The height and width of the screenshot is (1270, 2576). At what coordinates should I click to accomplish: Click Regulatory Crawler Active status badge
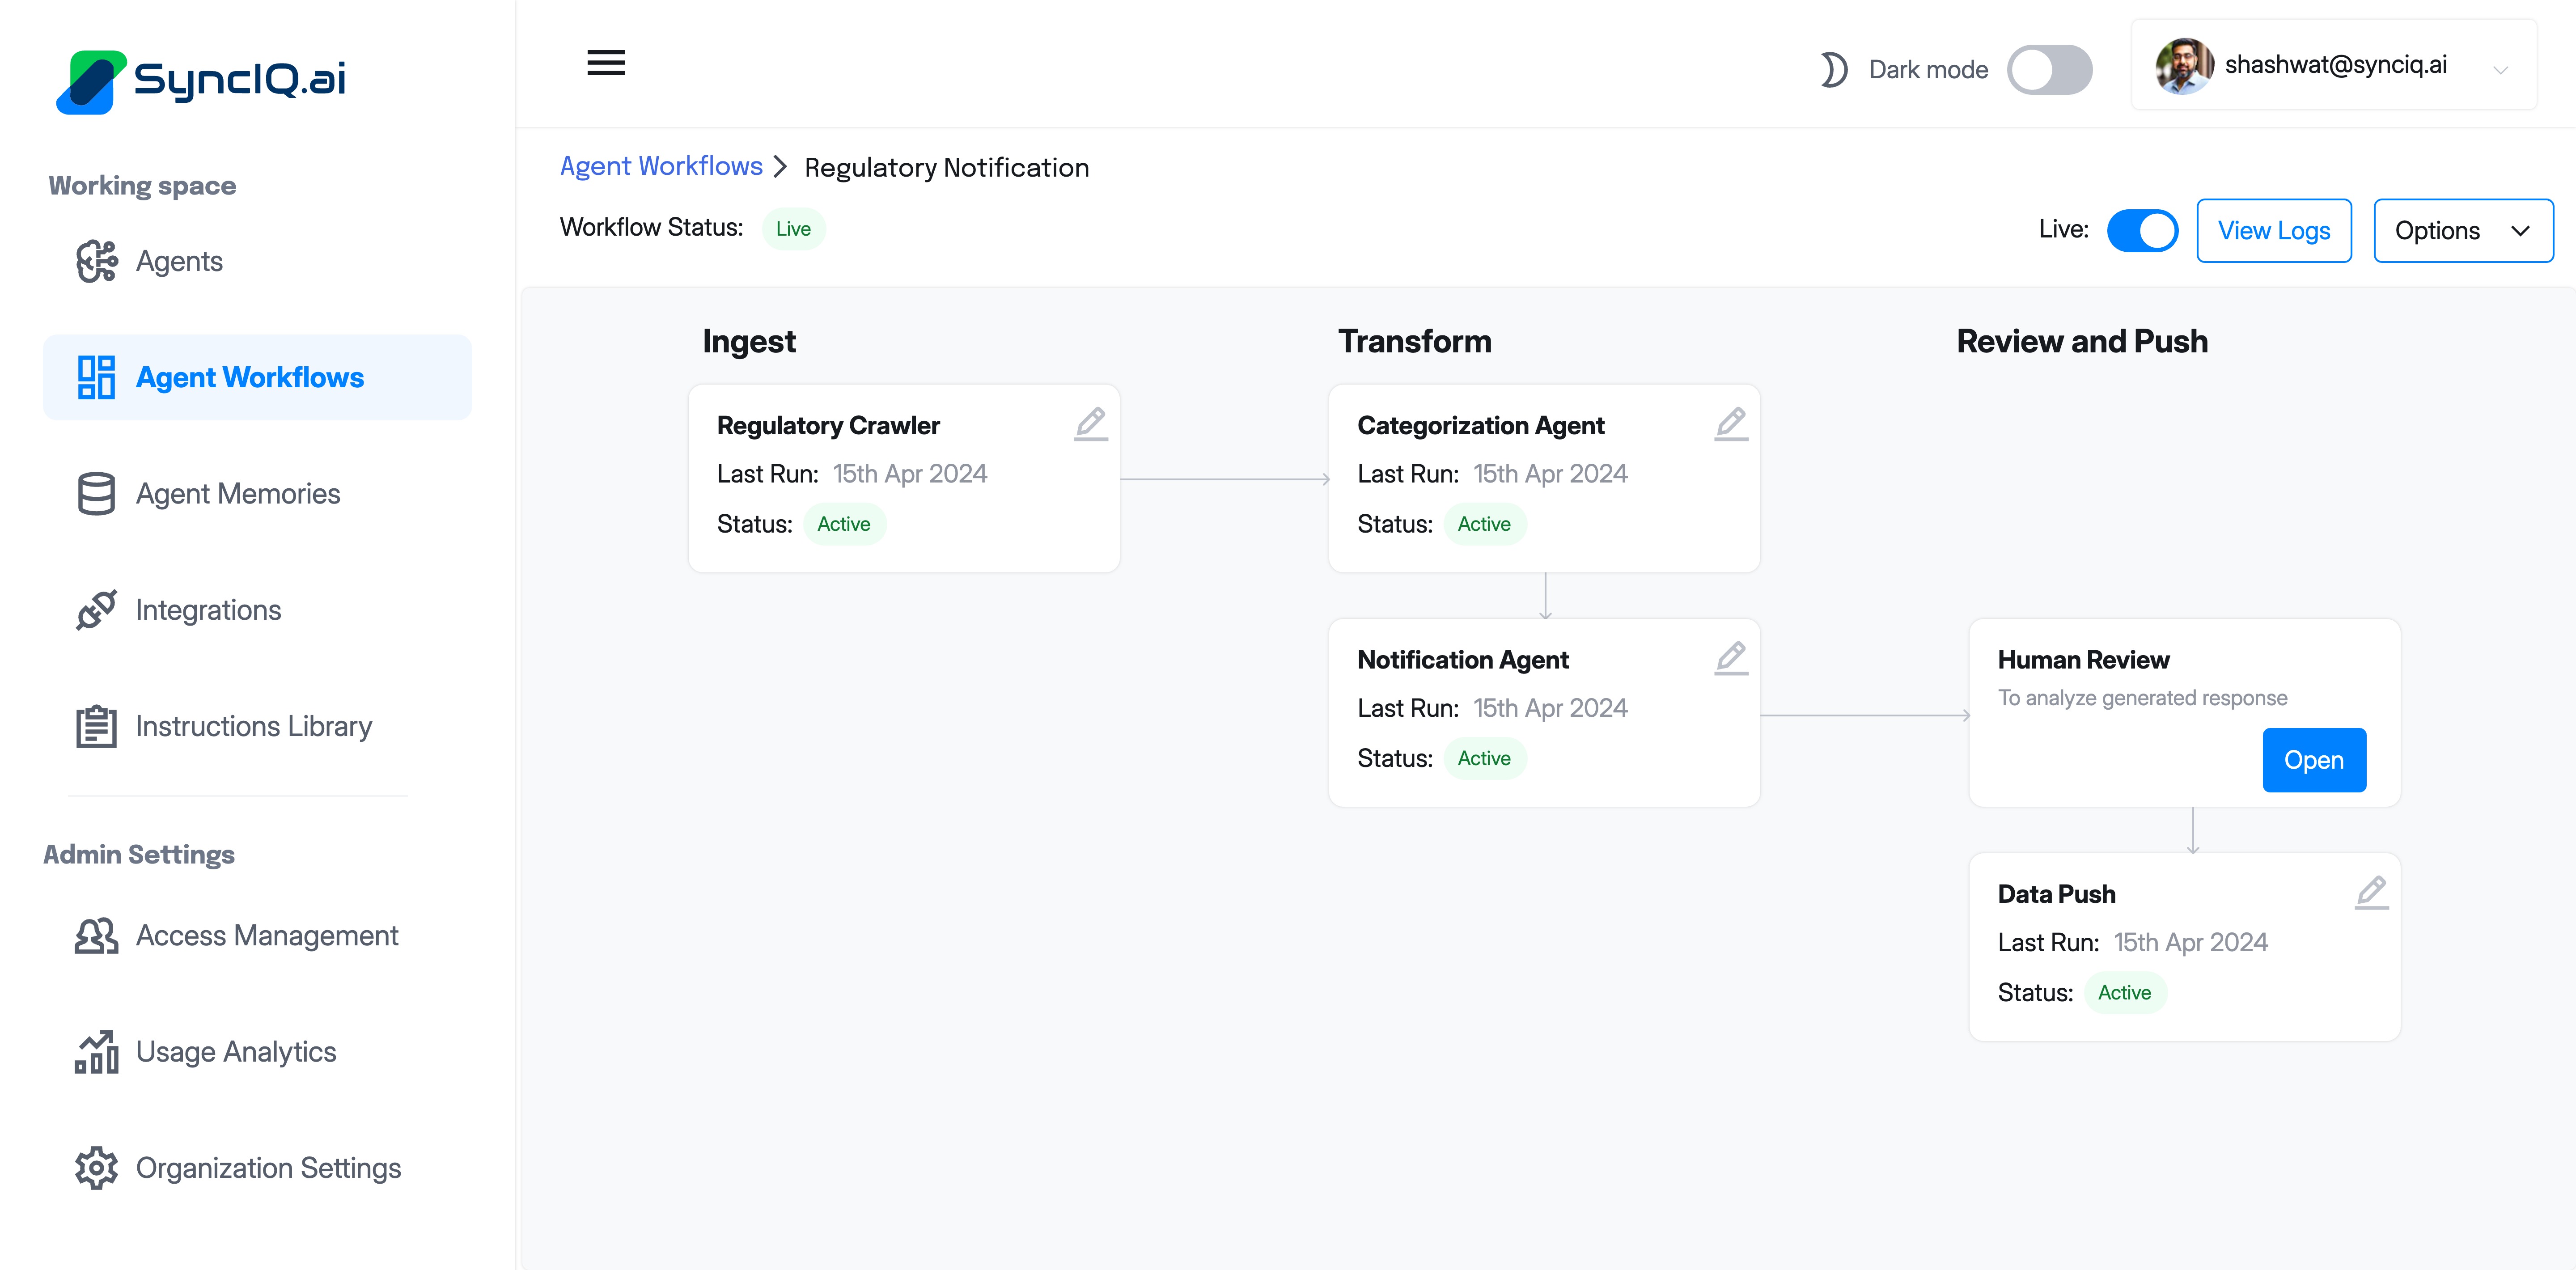tap(844, 524)
